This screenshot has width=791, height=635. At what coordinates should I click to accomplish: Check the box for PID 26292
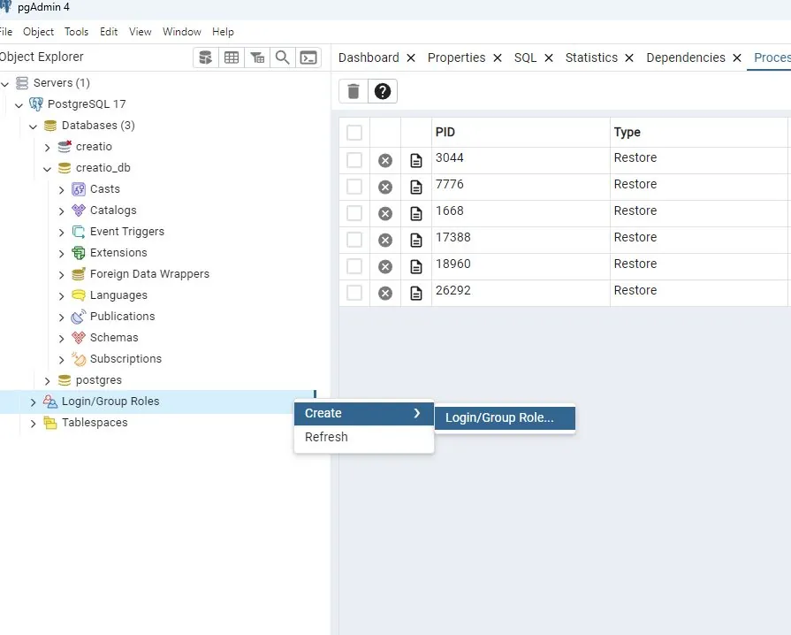pyautogui.click(x=354, y=292)
